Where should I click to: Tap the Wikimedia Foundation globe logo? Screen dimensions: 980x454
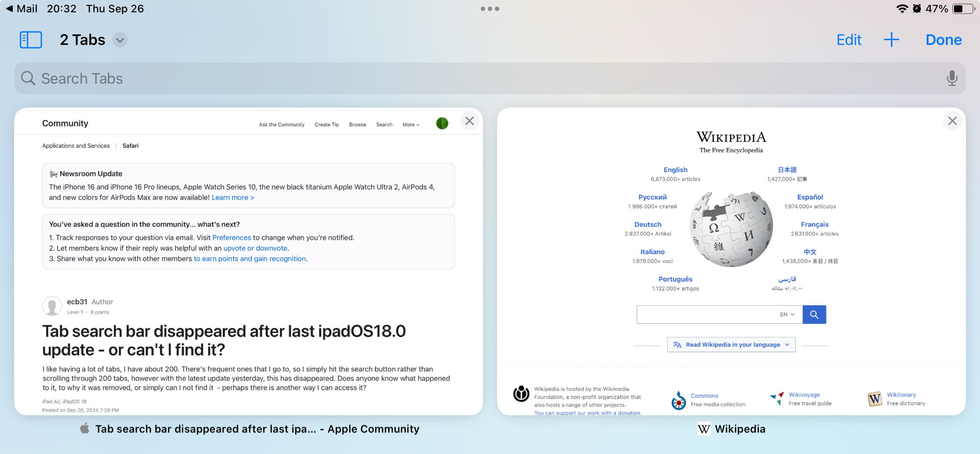[521, 394]
